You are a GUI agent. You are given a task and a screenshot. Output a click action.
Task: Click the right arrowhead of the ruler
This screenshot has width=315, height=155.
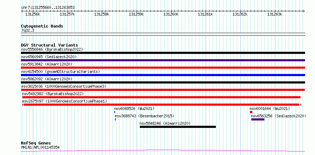pyautogui.click(x=304, y=11)
